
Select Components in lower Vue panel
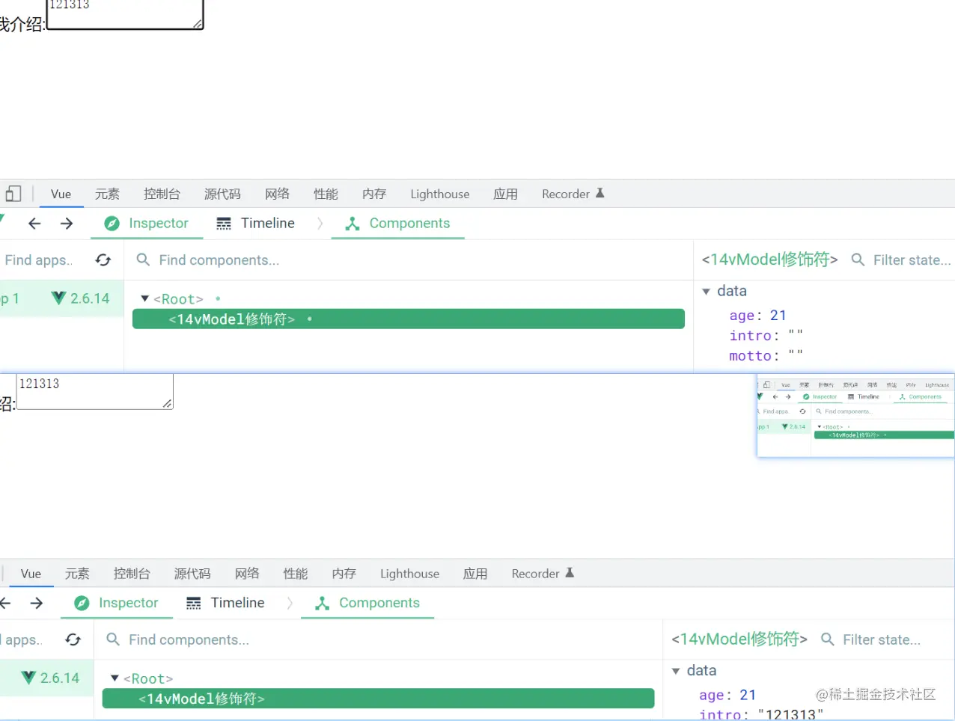(x=367, y=603)
